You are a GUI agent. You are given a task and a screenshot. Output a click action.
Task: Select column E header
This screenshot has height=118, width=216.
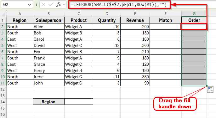coord(135,14)
